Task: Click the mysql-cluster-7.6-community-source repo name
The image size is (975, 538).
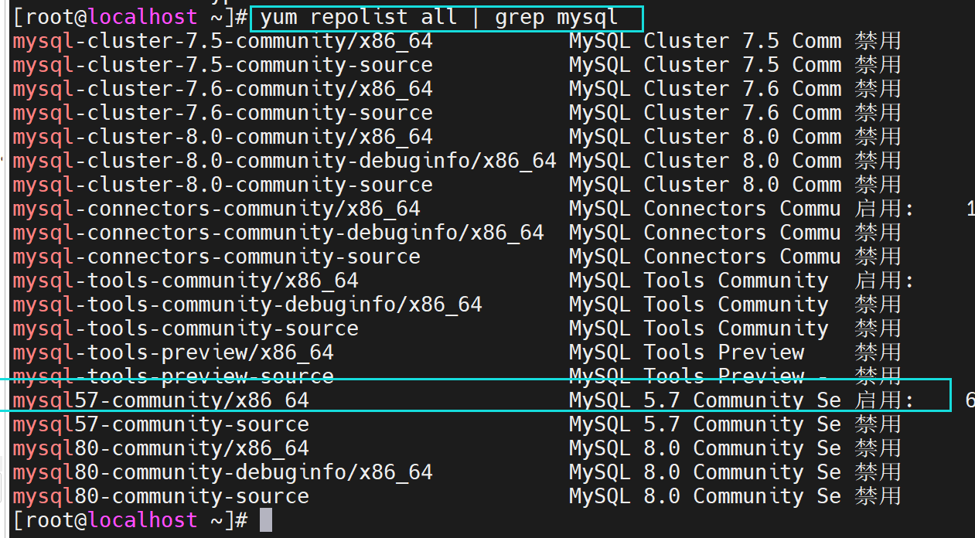Action: click(x=223, y=113)
